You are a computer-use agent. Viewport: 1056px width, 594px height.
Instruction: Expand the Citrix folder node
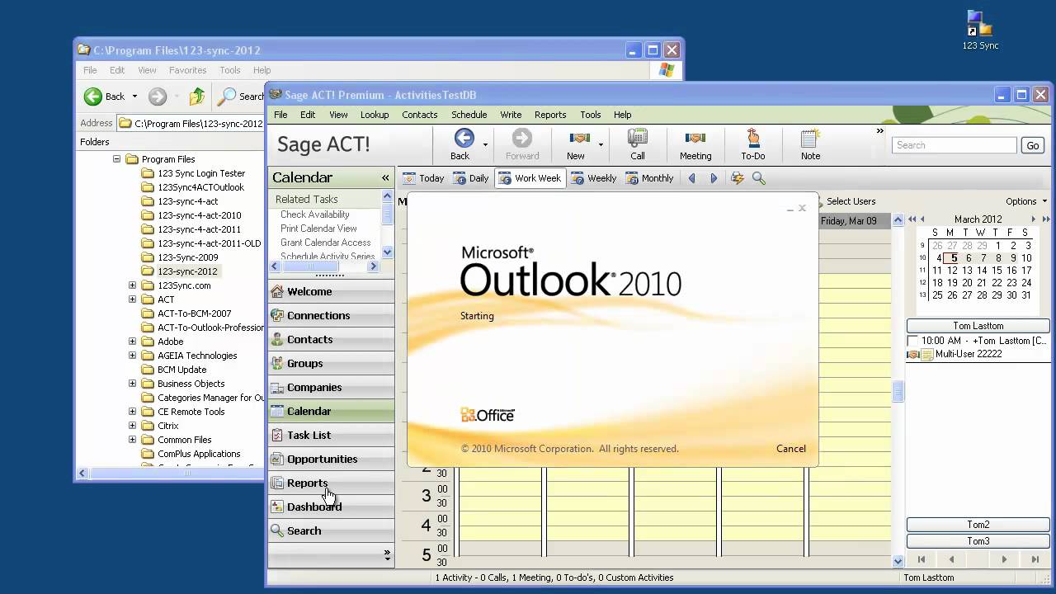(x=132, y=426)
